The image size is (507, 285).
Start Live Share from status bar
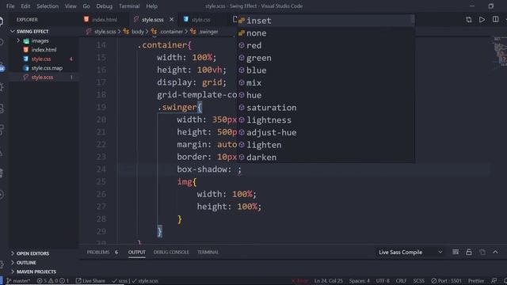click(x=90, y=281)
